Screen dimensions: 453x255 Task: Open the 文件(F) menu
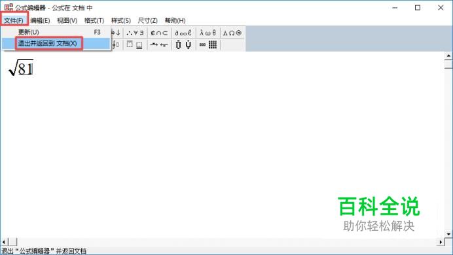click(14, 20)
